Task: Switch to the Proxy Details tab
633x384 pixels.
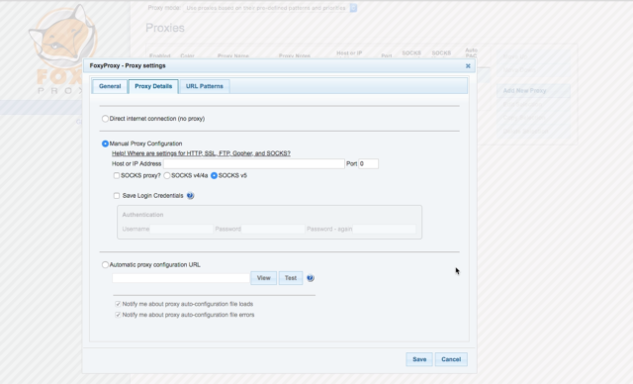Action: coord(153,86)
